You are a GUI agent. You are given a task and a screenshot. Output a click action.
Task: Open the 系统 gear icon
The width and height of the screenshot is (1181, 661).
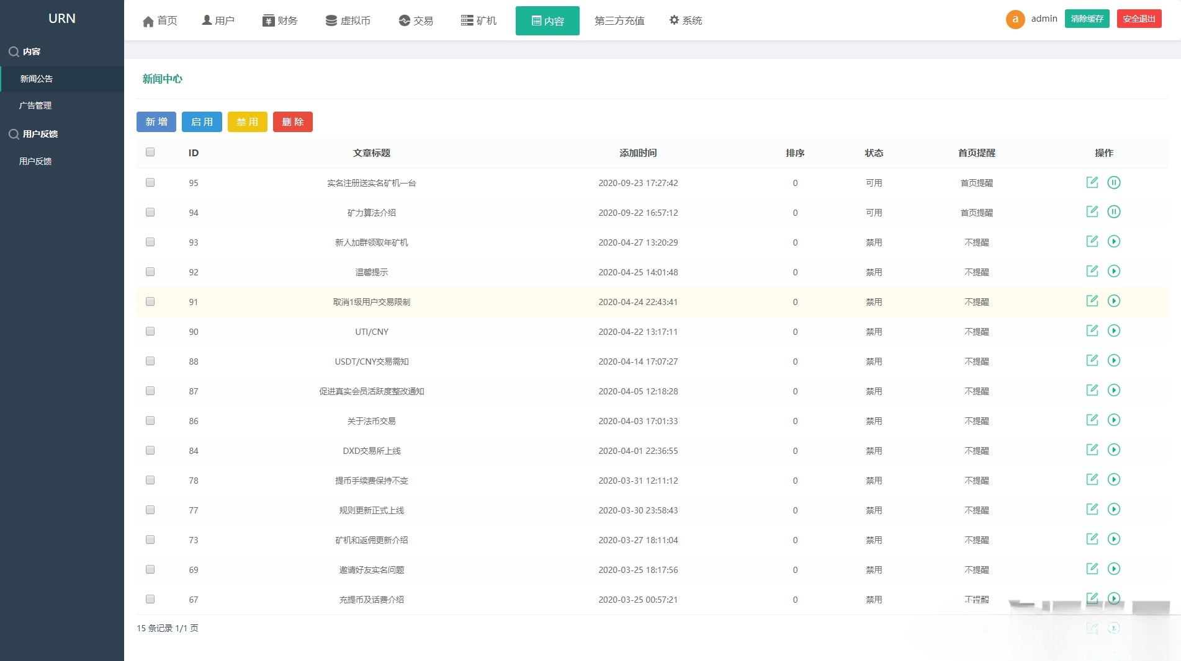(x=675, y=20)
